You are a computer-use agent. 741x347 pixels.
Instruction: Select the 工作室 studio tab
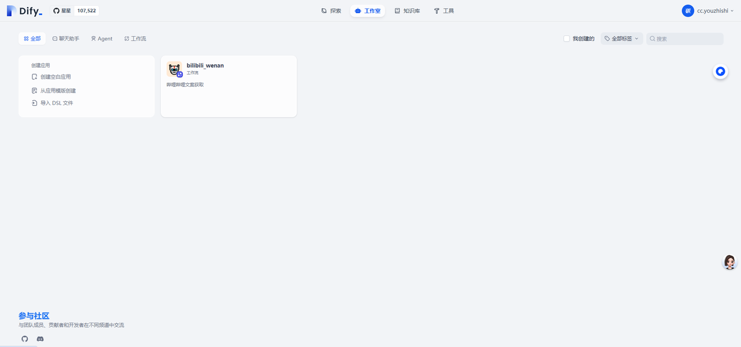point(367,10)
